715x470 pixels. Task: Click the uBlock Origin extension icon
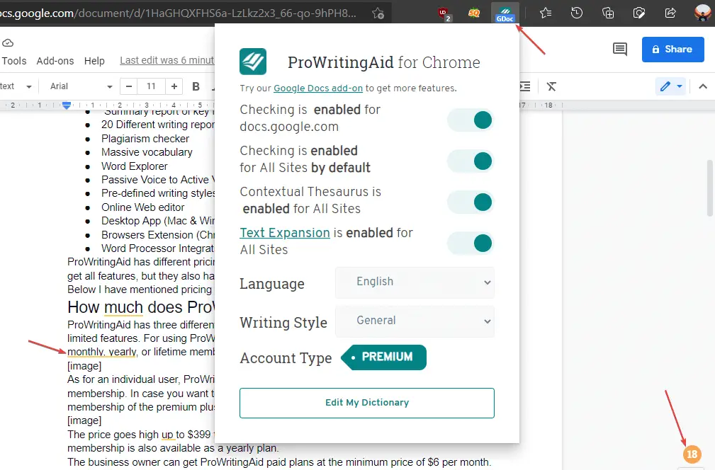pyautogui.click(x=443, y=13)
